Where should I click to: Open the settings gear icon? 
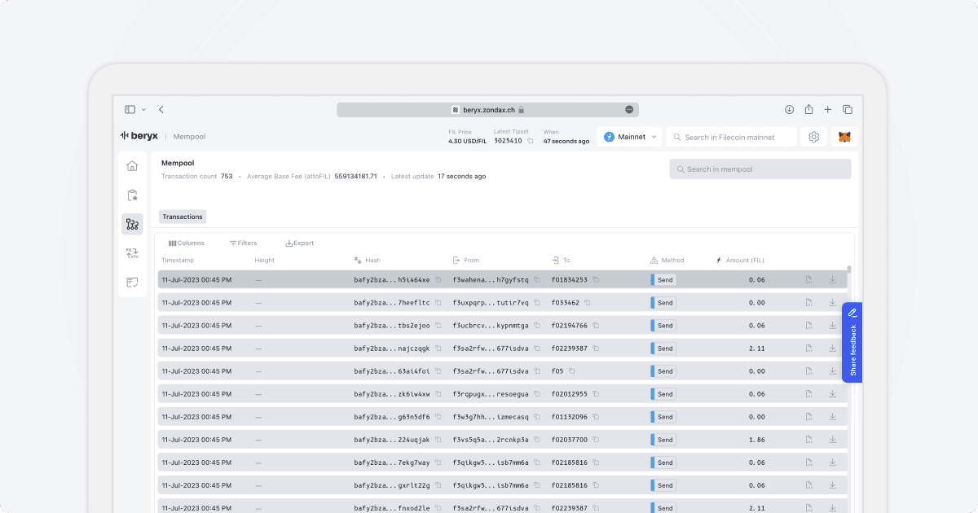point(813,137)
